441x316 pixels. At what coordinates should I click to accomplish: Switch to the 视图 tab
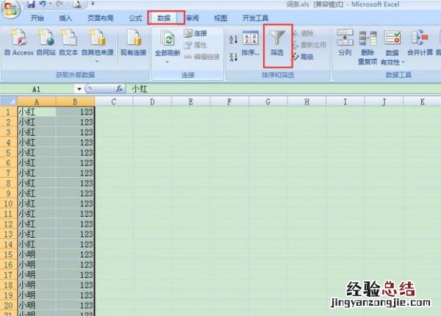[220, 18]
